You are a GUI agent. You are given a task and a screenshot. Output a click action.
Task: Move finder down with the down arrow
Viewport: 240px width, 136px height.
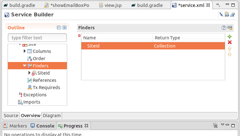(230, 54)
